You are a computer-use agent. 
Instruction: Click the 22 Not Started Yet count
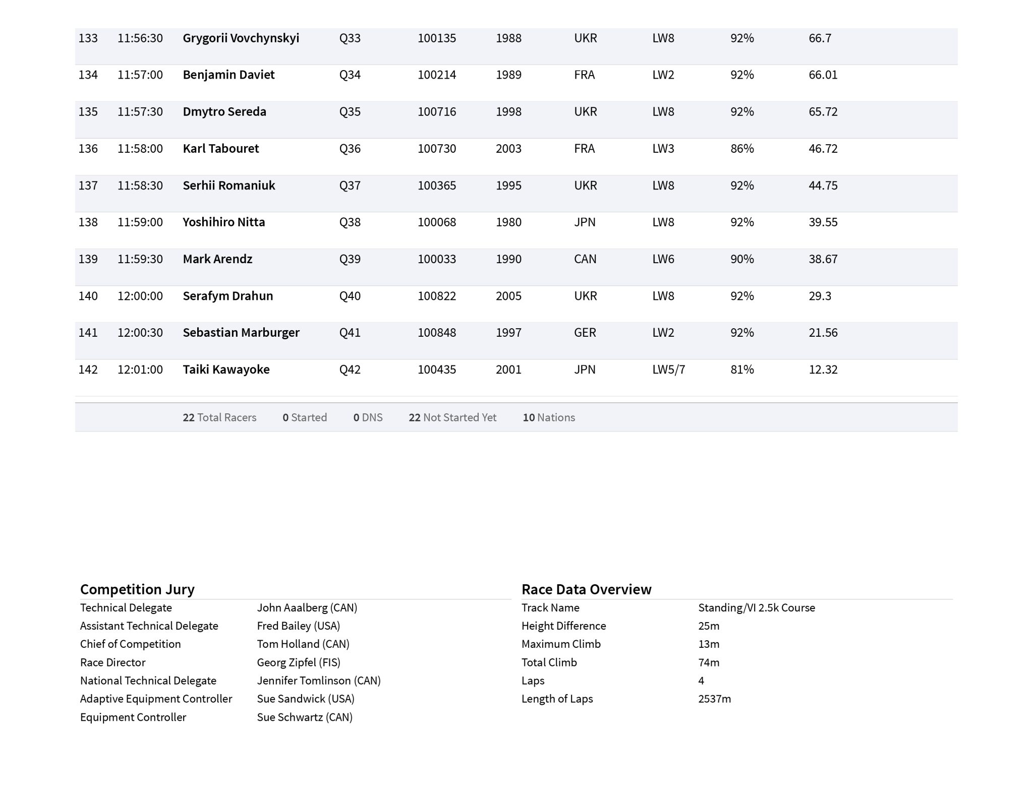452,417
